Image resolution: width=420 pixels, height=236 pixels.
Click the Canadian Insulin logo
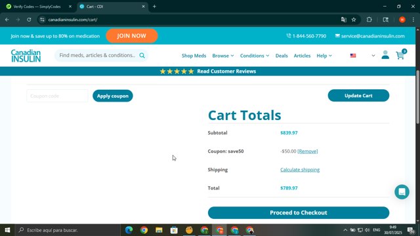pyautogui.click(x=26, y=56)
